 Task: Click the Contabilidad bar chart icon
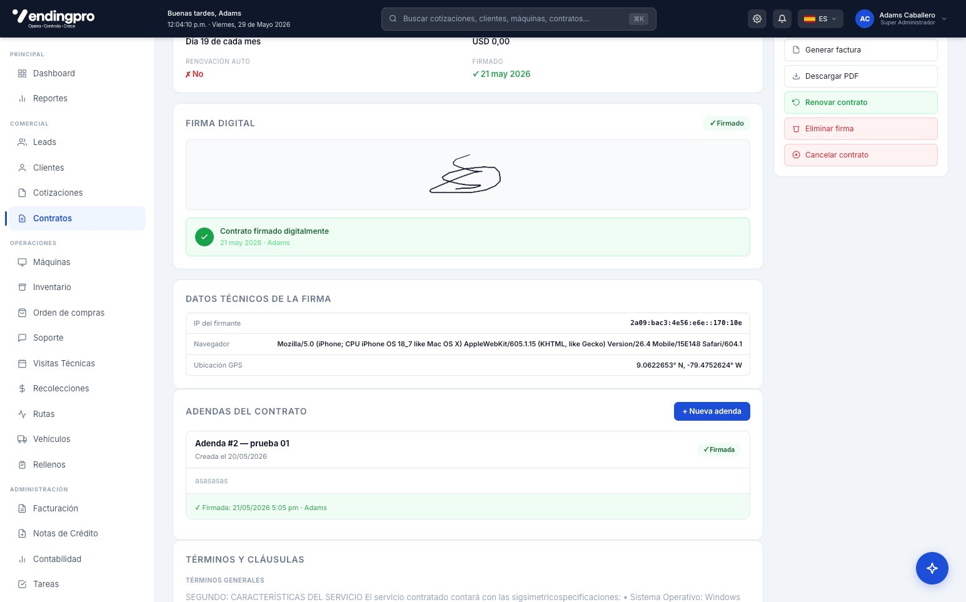22,559
